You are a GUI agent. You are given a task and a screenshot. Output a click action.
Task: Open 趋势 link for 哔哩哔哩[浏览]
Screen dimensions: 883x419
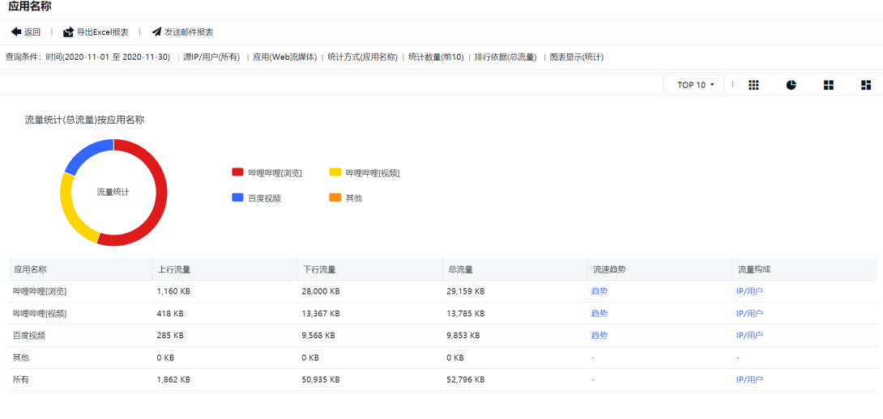pyautogui.click(x=599, y=291)
